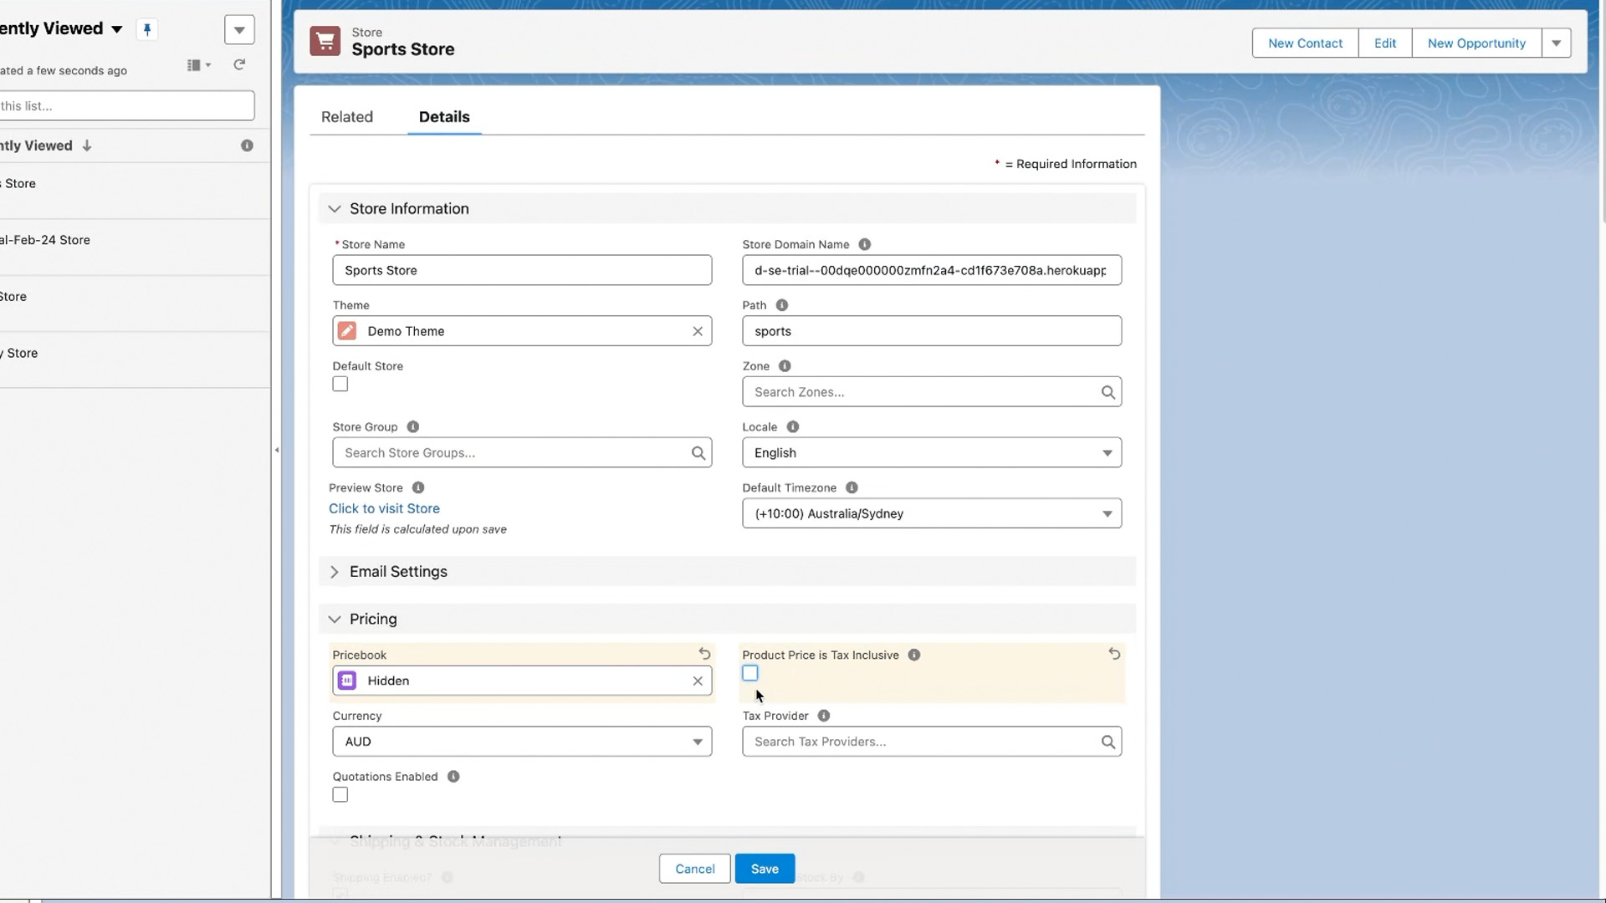Open the list display options icon
The image size is (1606, 903).
(198, 64)
